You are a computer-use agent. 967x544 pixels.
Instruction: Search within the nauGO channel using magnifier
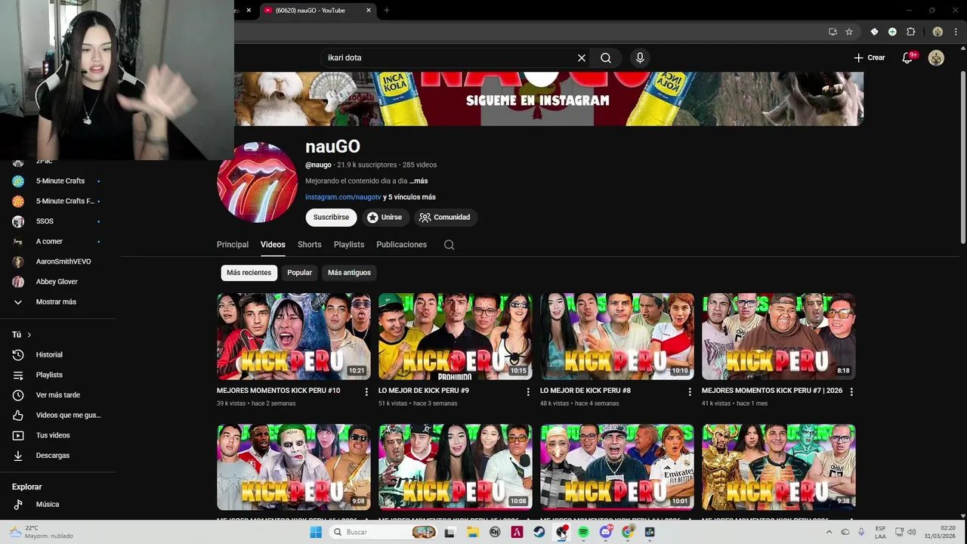449,245
